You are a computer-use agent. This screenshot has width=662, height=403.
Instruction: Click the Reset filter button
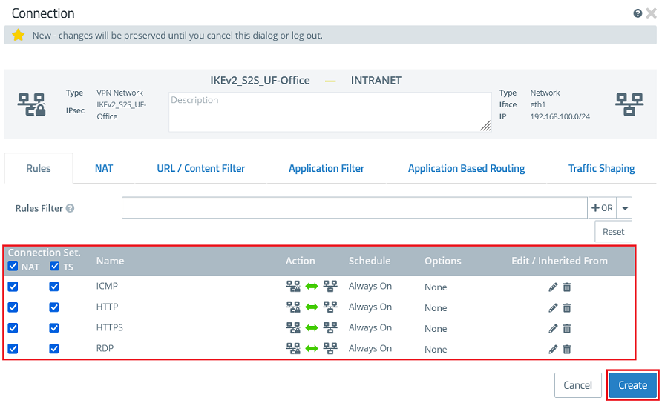point(613,231)
